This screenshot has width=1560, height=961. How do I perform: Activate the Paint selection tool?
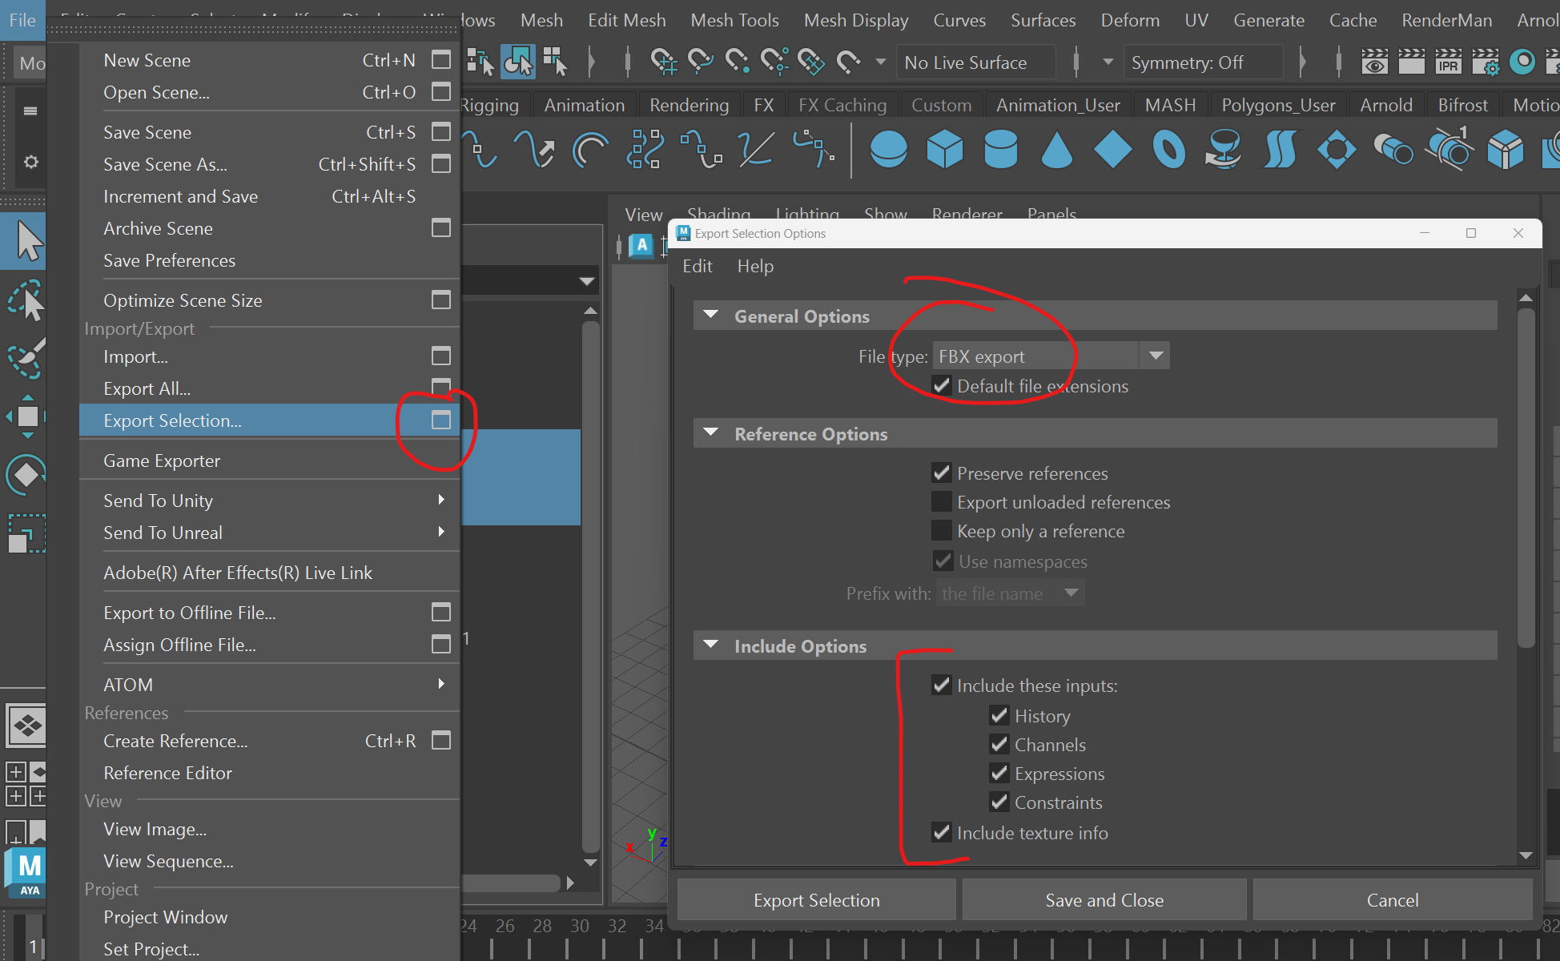coord(26,358)
